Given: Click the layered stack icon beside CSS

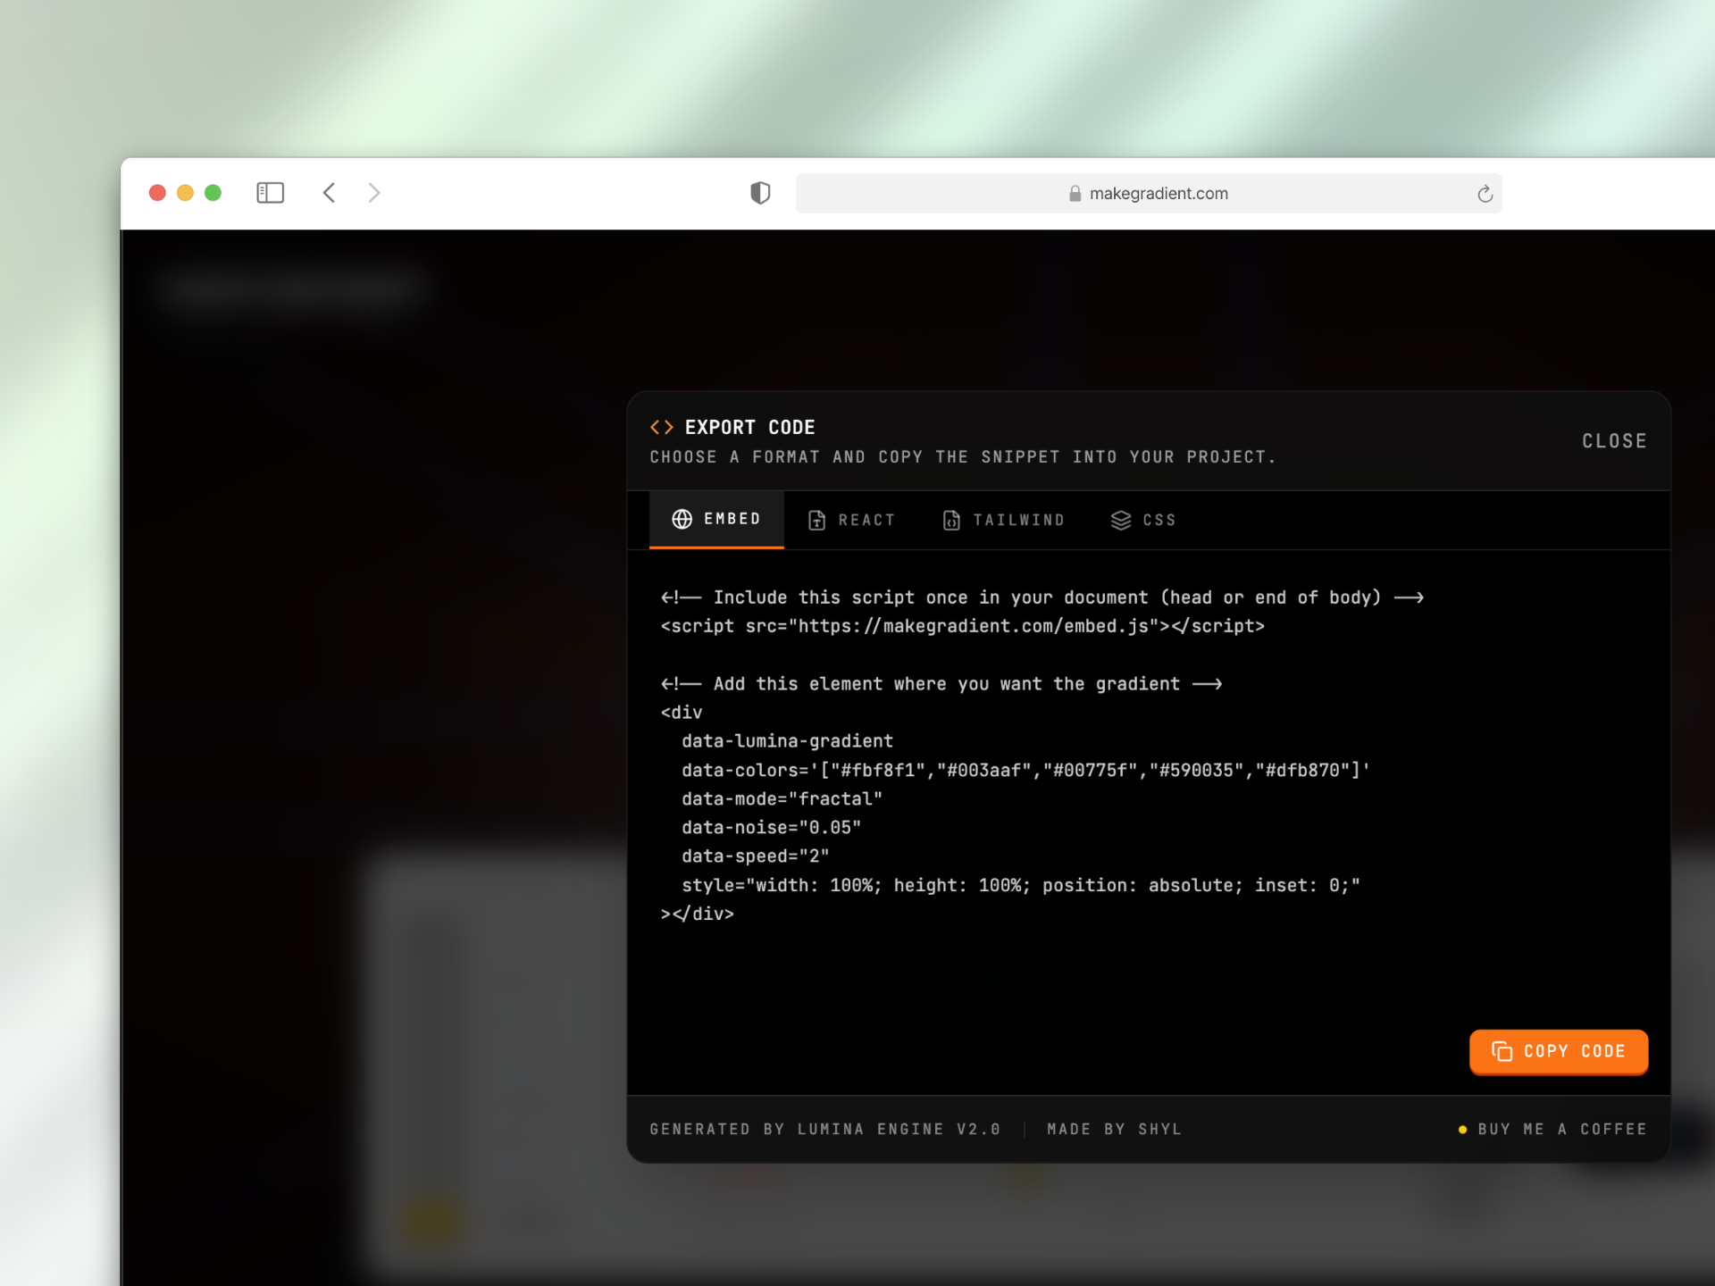Looking at the screenshot, I should pos(1121,520).
